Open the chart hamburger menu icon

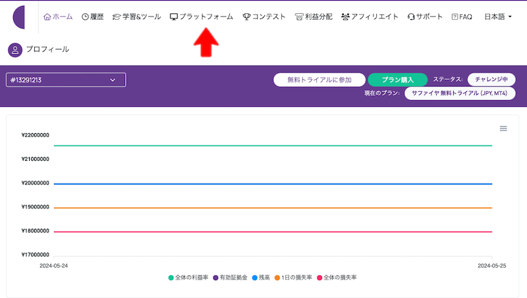coord(503,129)
